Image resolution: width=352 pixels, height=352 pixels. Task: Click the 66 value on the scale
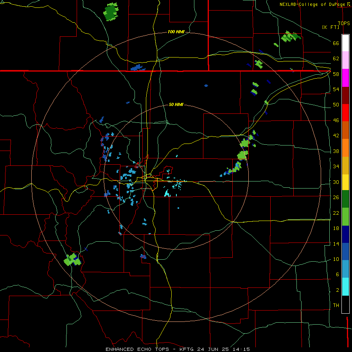[336, 43]
